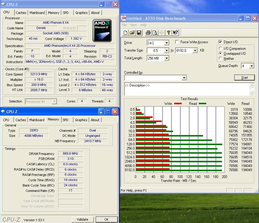Click the ATTO Disk Benchmark title bar icon
The width and height of the screenshot is (259, 223).
[x=123, y=18]
